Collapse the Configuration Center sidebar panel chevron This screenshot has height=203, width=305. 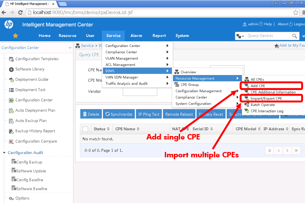pyautogui.click(x=70, y=48)
